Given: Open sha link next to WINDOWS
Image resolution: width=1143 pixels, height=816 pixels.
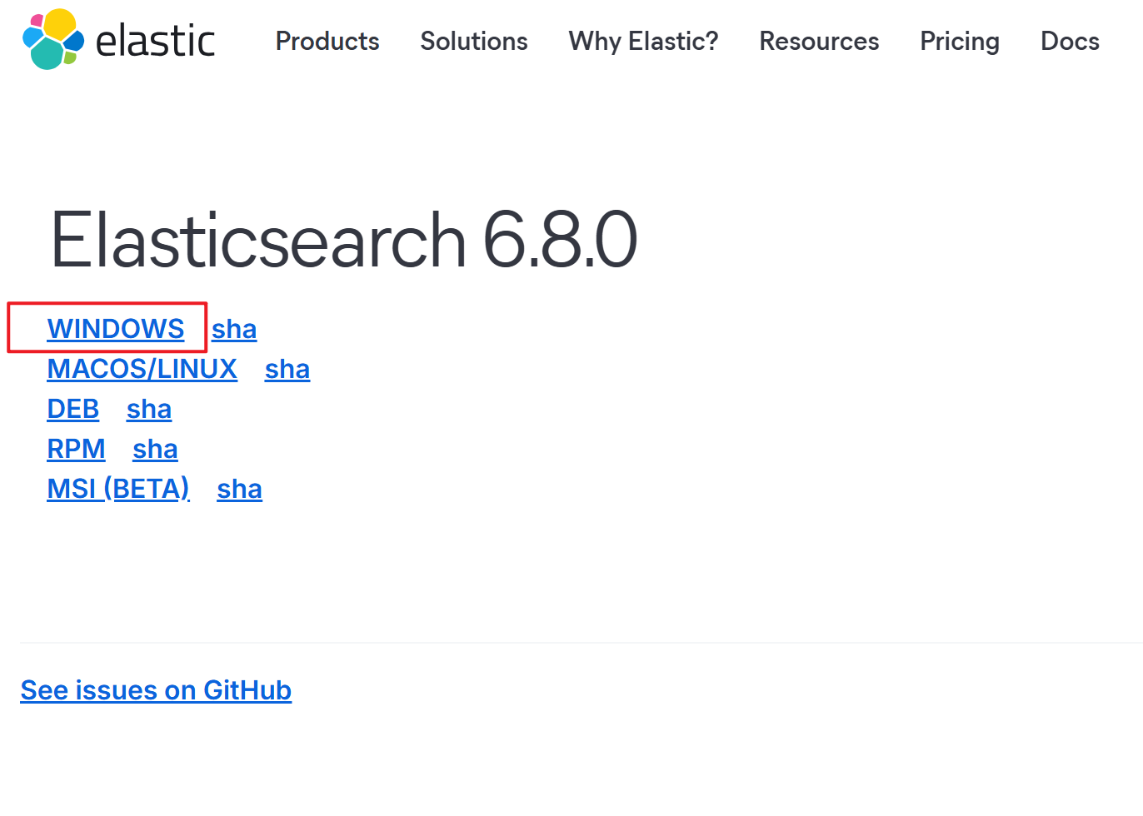Looking at the screenshot, I should coord(234,330).
